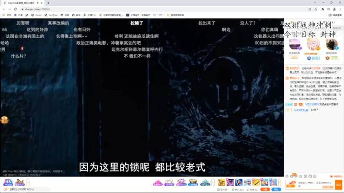Open the reading list button
This screenshot has height=193, width=344.
click(335, 15)
